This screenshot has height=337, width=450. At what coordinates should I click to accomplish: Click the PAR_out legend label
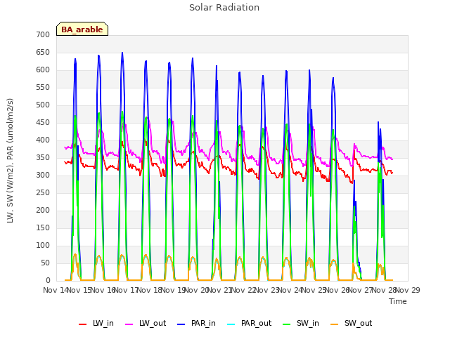point(256,323)
